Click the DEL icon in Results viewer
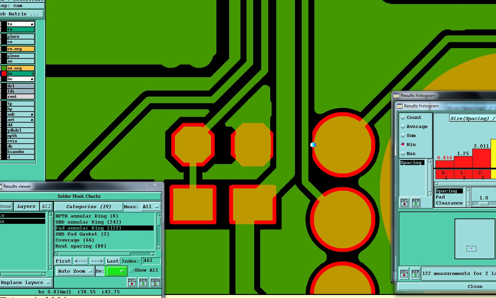Image resolution: width=496 pixels, height=298 pixels. 132,282
